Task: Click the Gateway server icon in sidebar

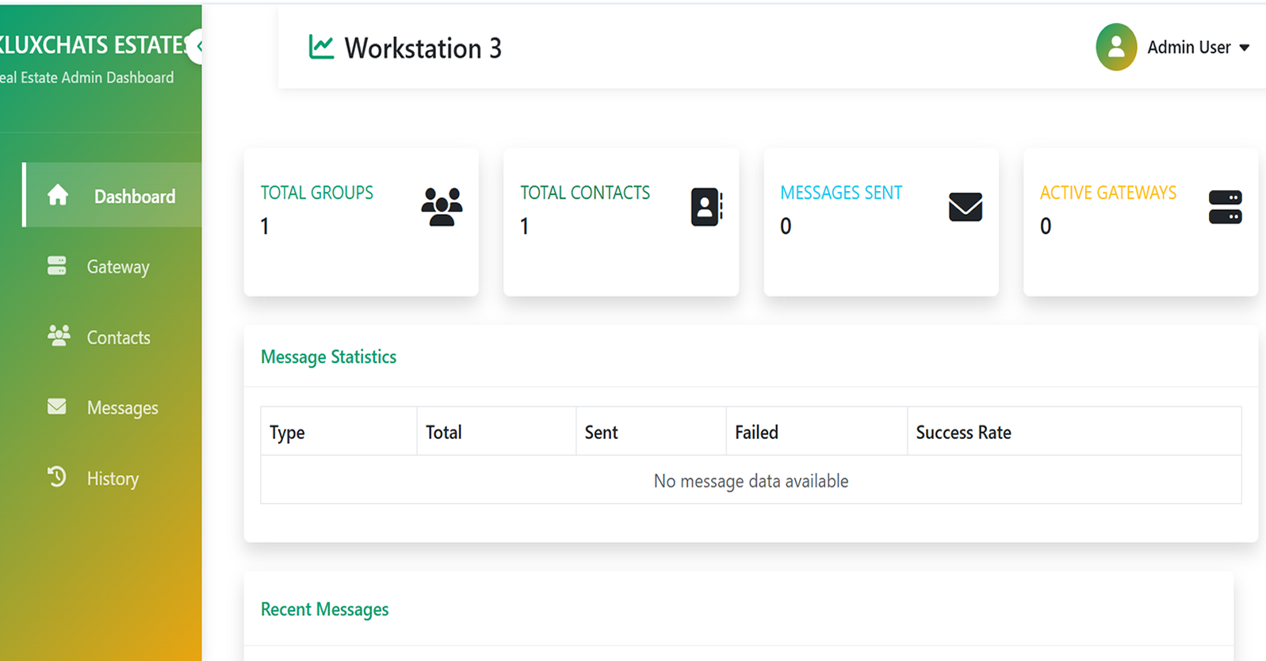Action: tap(57, 266)
